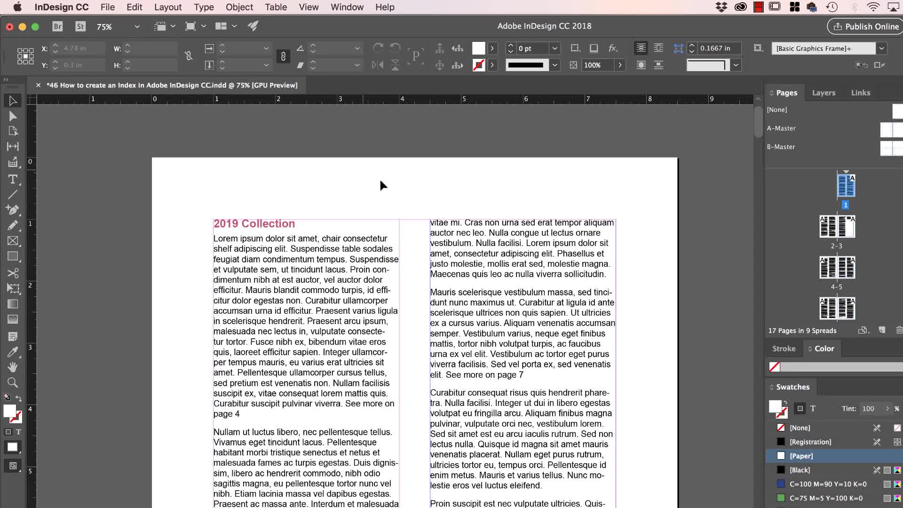Click the X position input field
903x508 pixels.
point(83,48)
